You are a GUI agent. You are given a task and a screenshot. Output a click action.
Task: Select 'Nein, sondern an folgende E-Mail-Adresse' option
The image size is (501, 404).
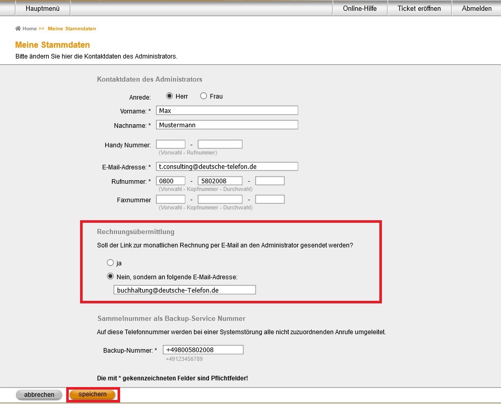(110, 276)
